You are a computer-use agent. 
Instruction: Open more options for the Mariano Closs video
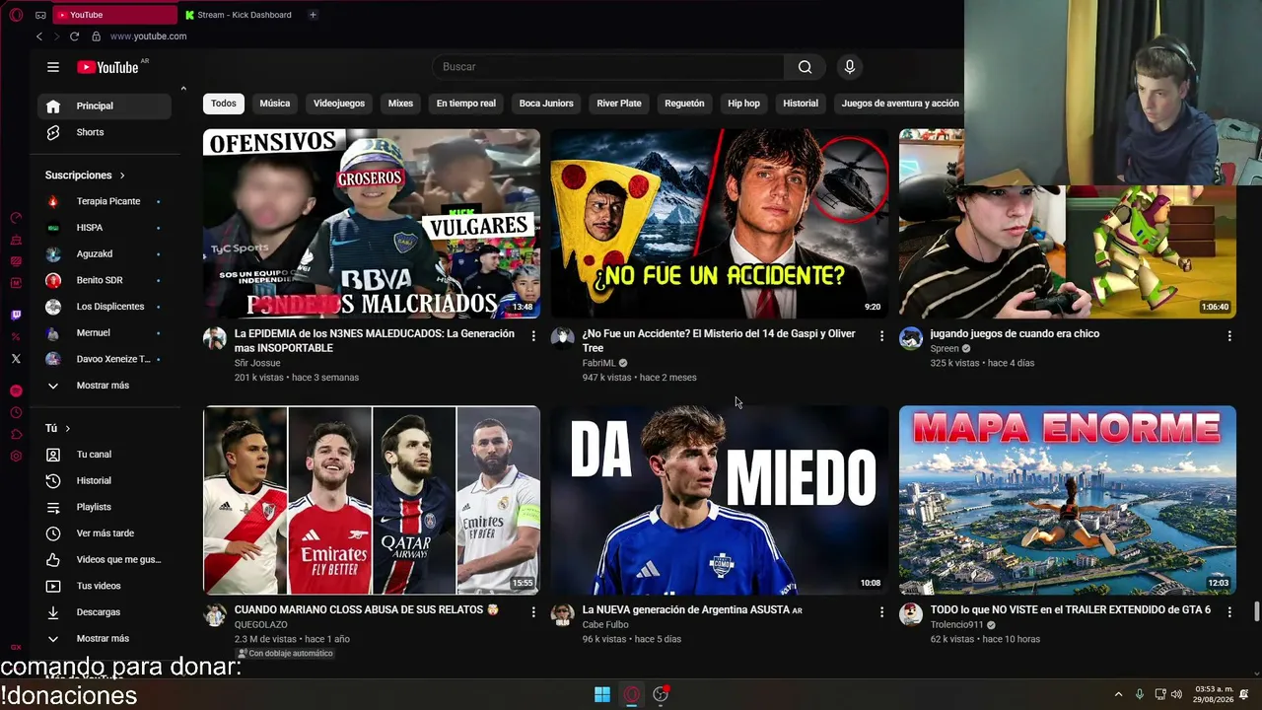pos(533,612)
